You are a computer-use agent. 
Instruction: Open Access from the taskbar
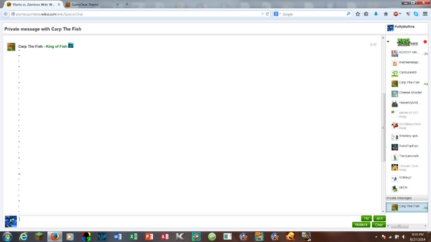[165, 237]
